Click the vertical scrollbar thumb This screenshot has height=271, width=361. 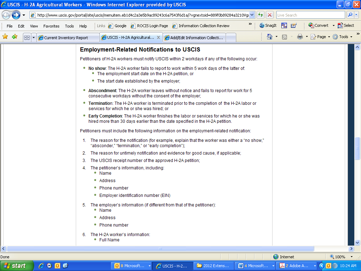pyautogui.click(x=357, y=148)
